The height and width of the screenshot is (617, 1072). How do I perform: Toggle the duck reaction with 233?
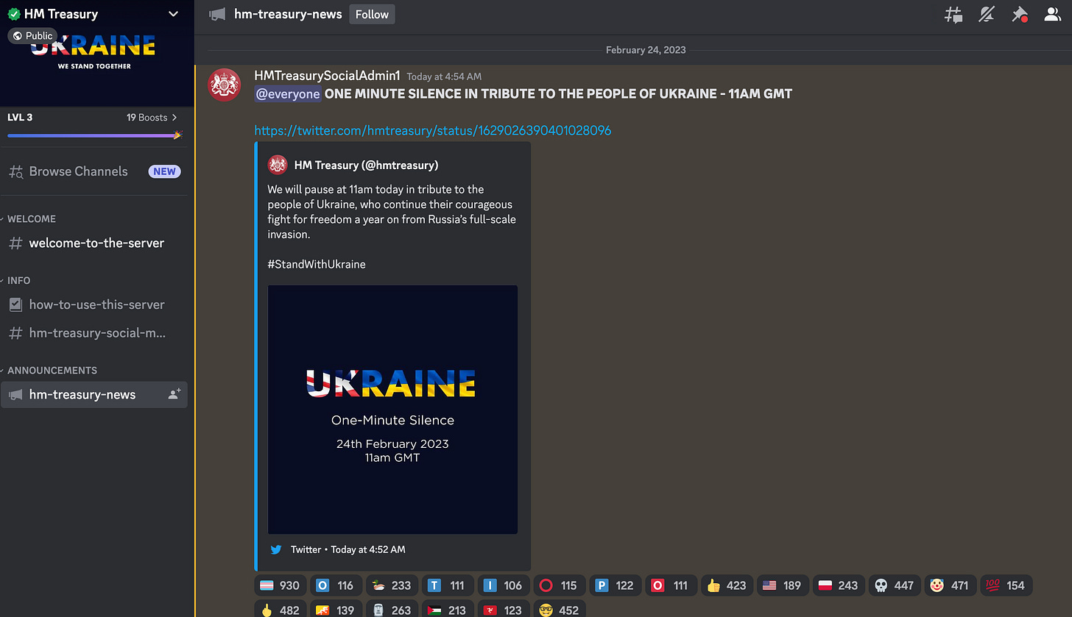391,585
